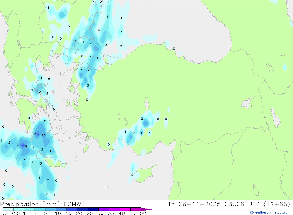Click the '03..06' time range text

234,204
